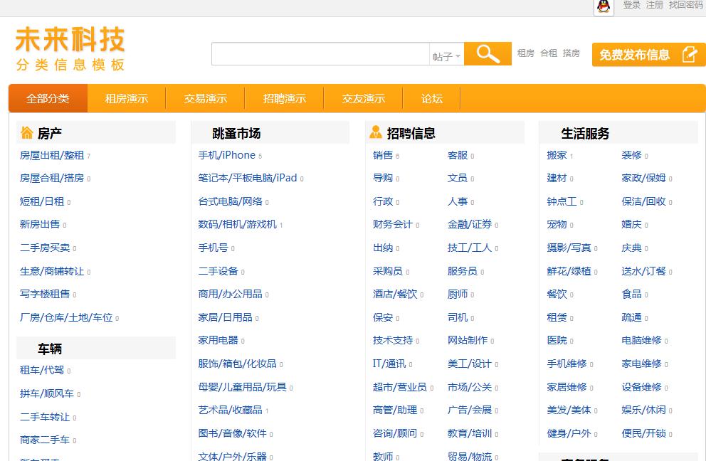Screen dimensions: 706x461
Task: Select the 全部分类 navigation tab
Action: [x=48, y=99]
